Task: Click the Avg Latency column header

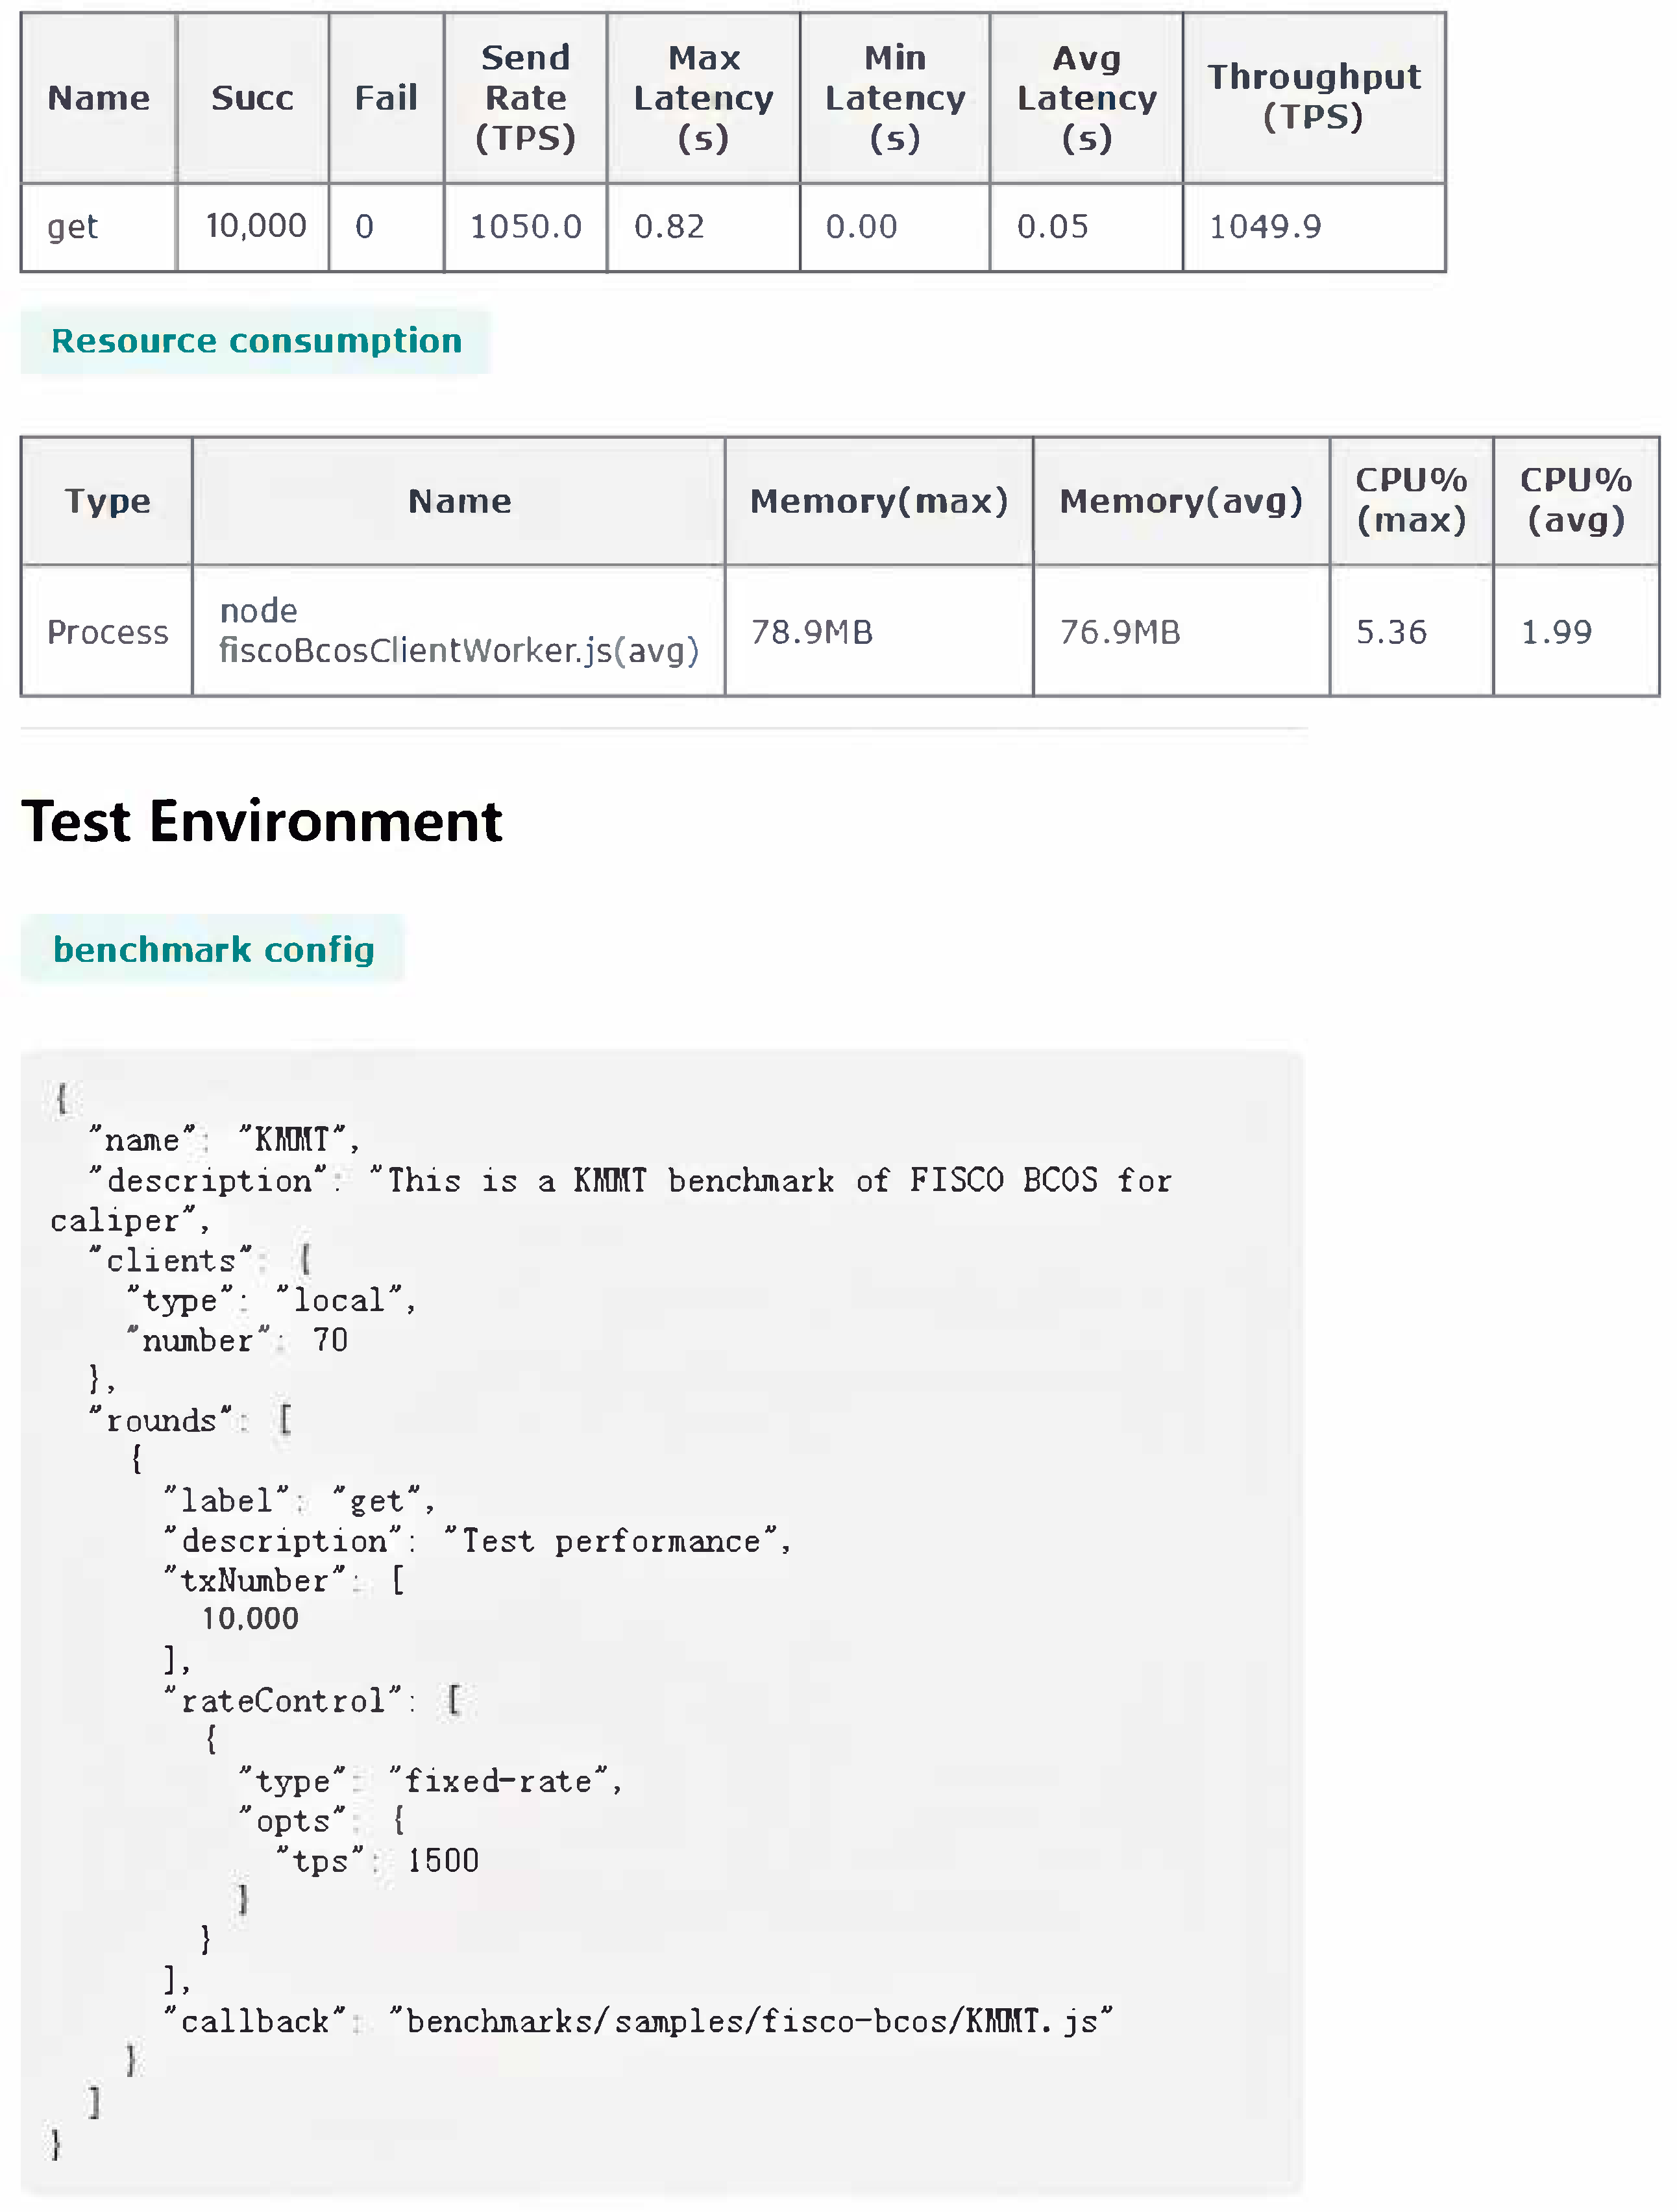Action: tap(1086, 98)
